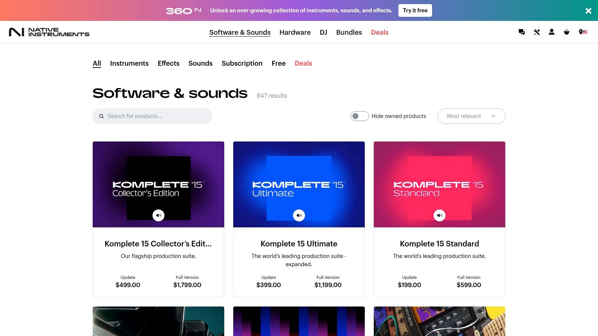
Task: Click the Native Instruments logo
Action: pos(49,32)
